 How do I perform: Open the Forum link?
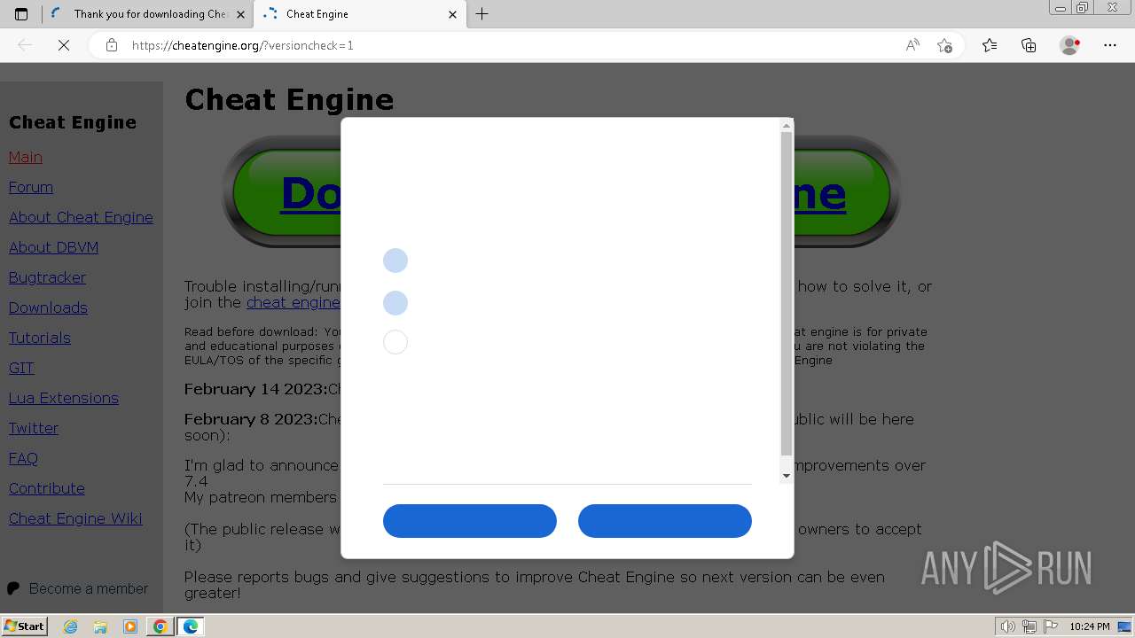[x=31, y=187]
